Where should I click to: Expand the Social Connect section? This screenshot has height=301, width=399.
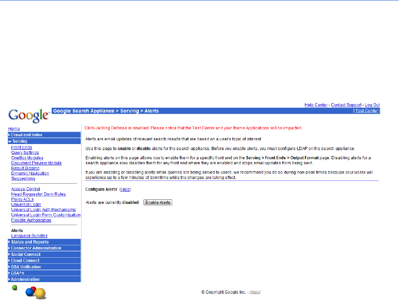tap(44, 255)
